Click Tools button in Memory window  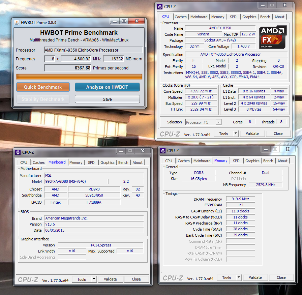(x=226, y=277)
